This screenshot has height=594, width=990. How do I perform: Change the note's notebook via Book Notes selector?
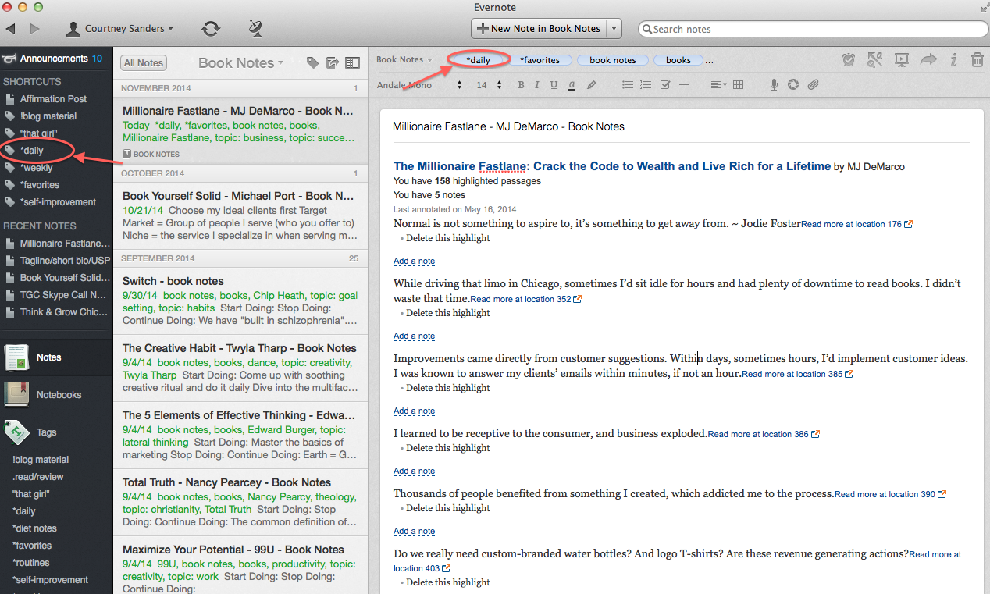[404, 59]
